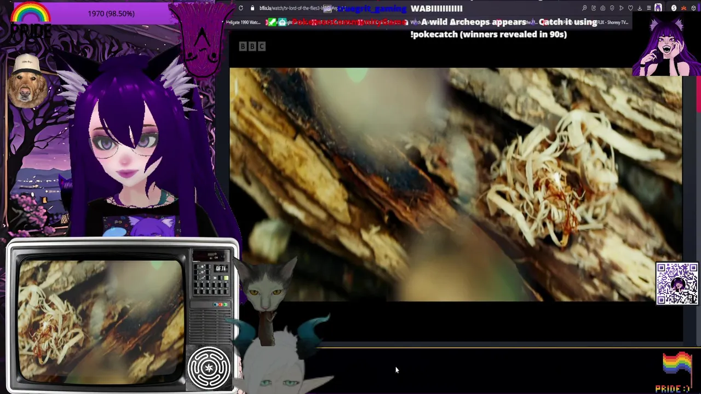Reload the page with the browser refresh icon
Screen dimensions: 701x394
(241, 8)
